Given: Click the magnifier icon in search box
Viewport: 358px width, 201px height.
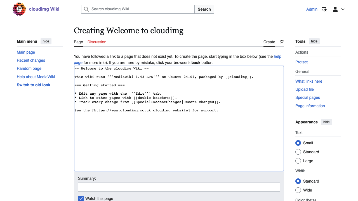Looking at the screenshot, I should coord(86,9).
